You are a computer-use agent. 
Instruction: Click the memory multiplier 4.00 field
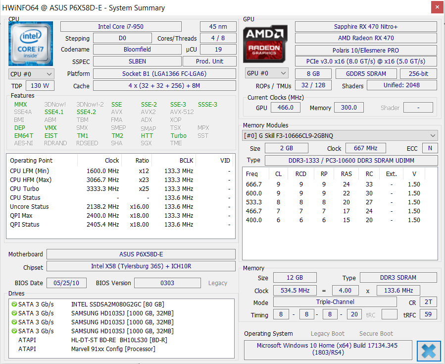(345, 290)
